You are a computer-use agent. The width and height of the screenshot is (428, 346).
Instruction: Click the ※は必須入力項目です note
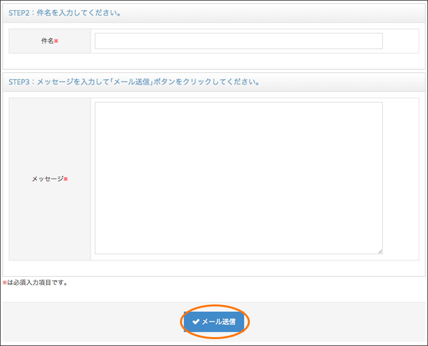pyautogui.click(x=35, y=282)
